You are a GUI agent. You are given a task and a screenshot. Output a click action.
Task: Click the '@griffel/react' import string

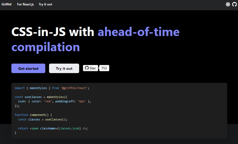tap(74, 88)
